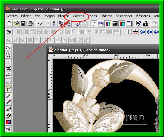Toggle the layer palette button
Screen dimensions: 164x137
(x=122, y=23)
